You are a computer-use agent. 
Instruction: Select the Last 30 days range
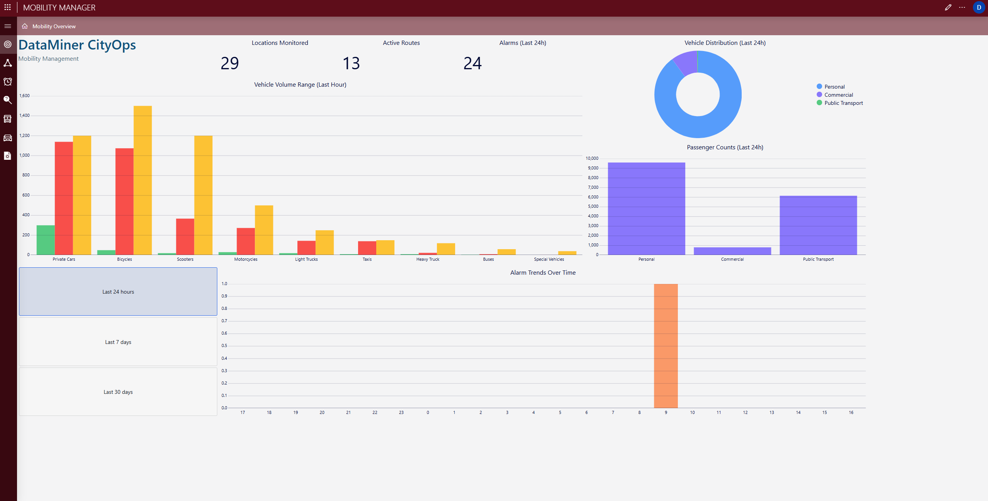(x=118, y=392)
